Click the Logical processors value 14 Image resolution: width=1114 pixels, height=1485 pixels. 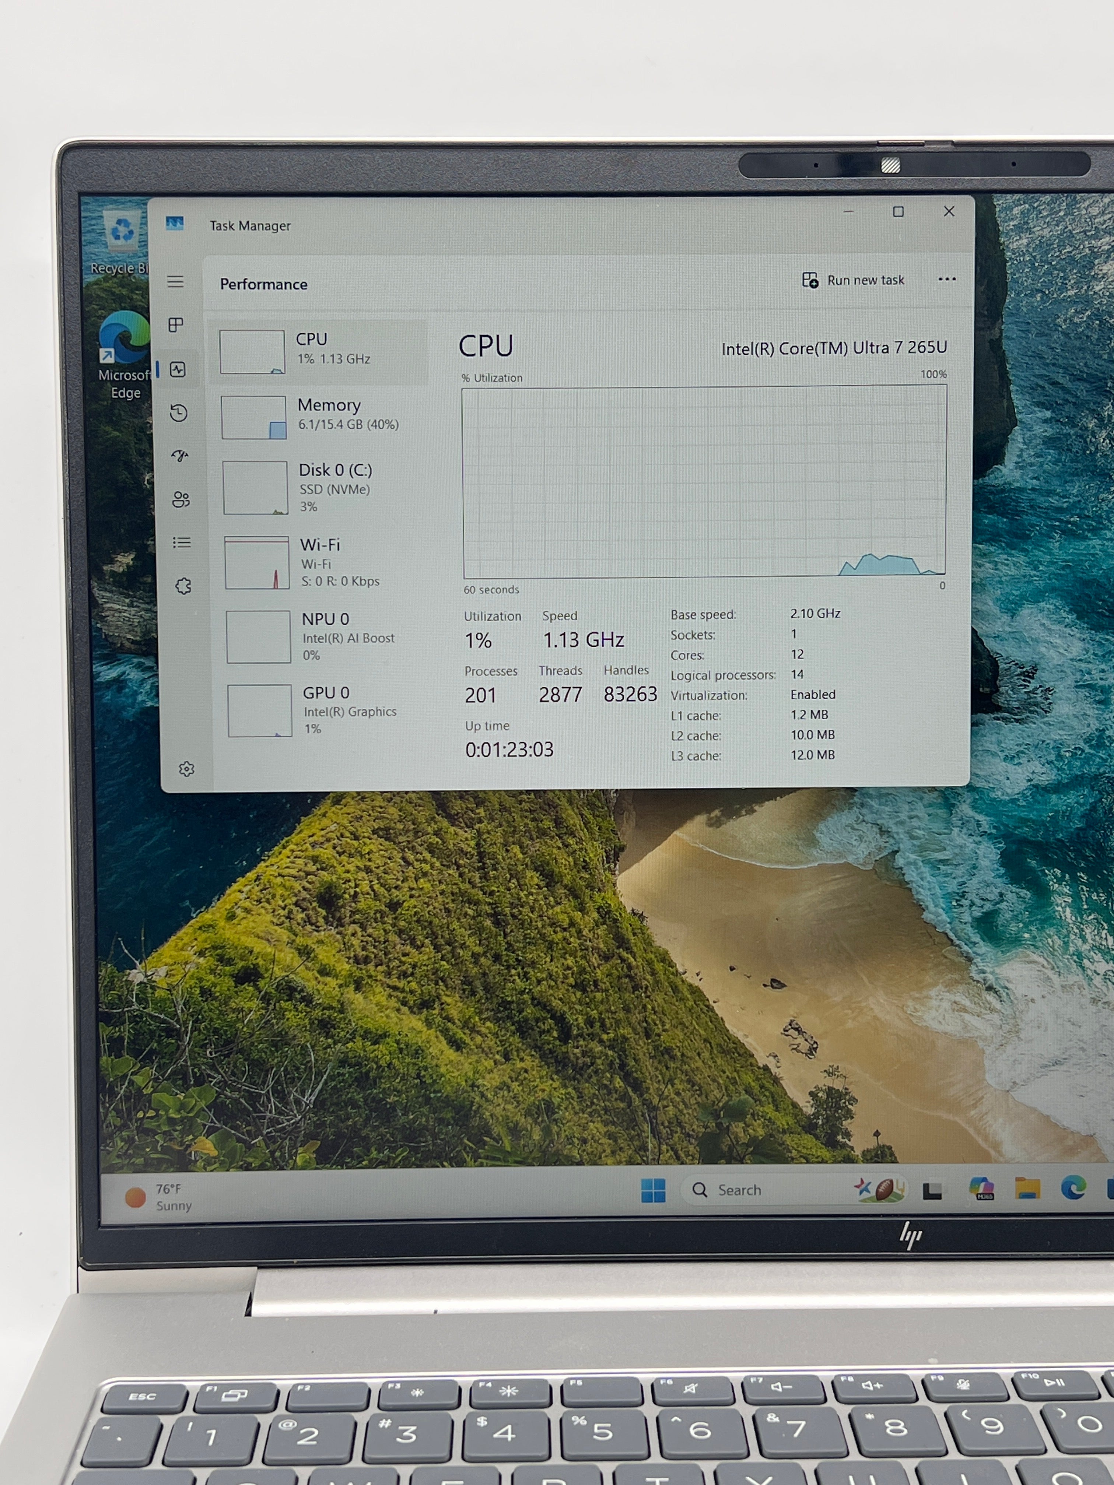click(x=797, y=674)
